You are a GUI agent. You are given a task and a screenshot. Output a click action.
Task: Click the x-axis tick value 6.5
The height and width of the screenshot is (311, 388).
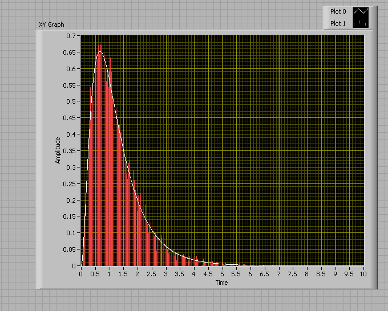click(264, 274)
